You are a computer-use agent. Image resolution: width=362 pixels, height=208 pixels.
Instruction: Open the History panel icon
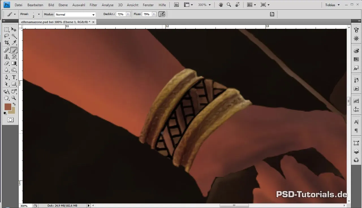coord(356,80)
